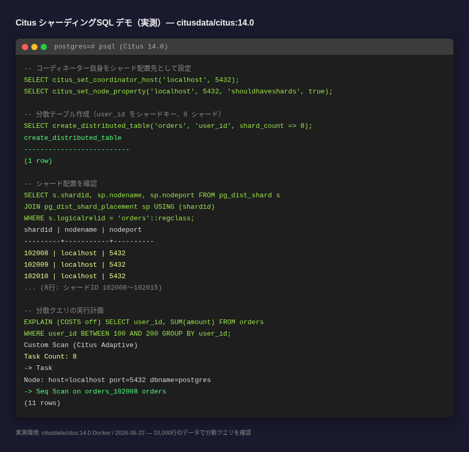
Task: Click the citus_set_node_property SQL line
Action: coord(178,91)
